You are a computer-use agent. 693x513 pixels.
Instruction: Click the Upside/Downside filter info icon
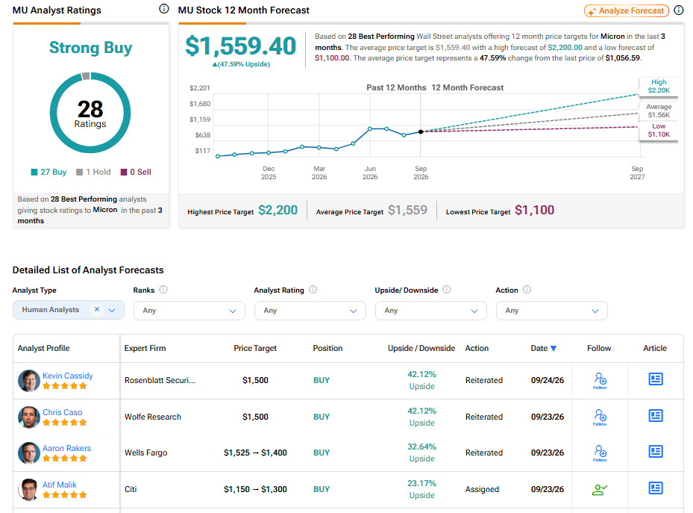[x=447, y=290]
